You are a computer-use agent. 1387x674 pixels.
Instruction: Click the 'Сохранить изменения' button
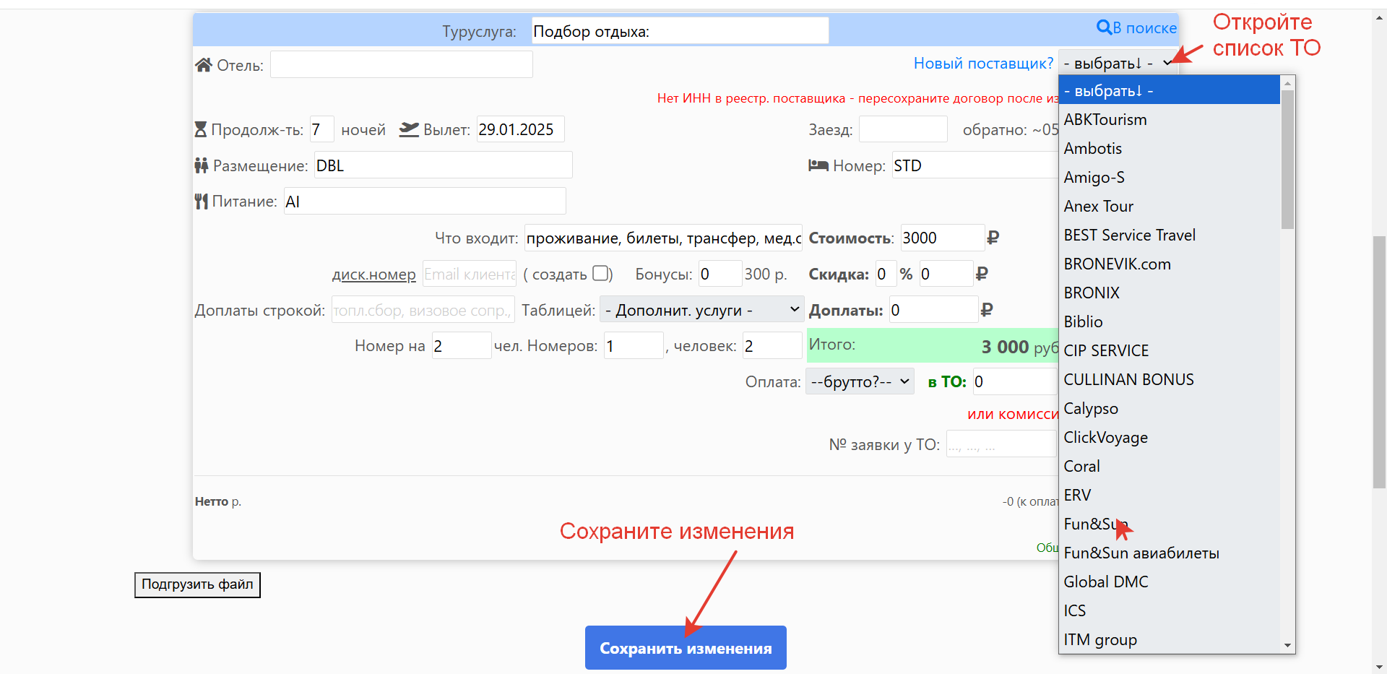686,647
